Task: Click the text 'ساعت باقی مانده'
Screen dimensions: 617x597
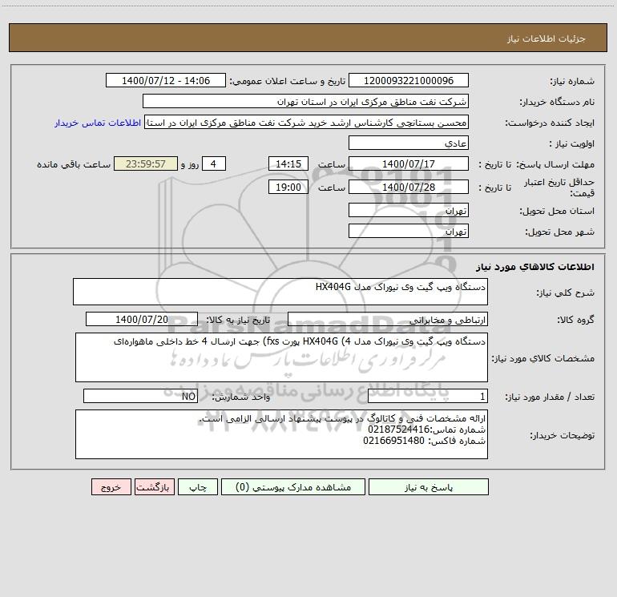Action: (x=74, y=164)
